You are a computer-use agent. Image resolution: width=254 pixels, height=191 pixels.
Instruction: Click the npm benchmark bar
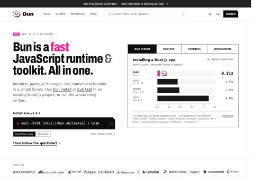coord(183,99)
